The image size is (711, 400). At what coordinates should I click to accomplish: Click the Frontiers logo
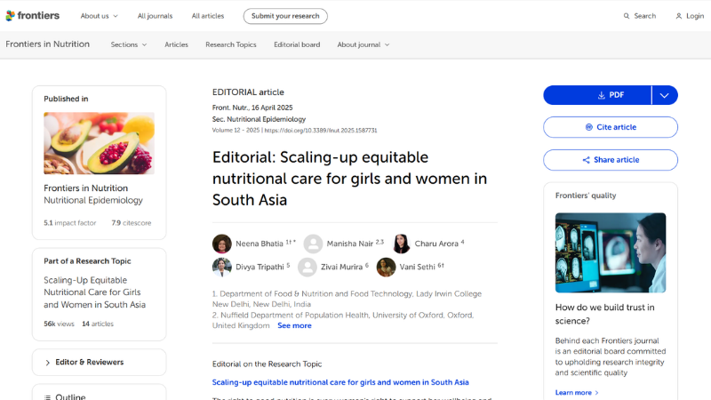coord(33,16)
